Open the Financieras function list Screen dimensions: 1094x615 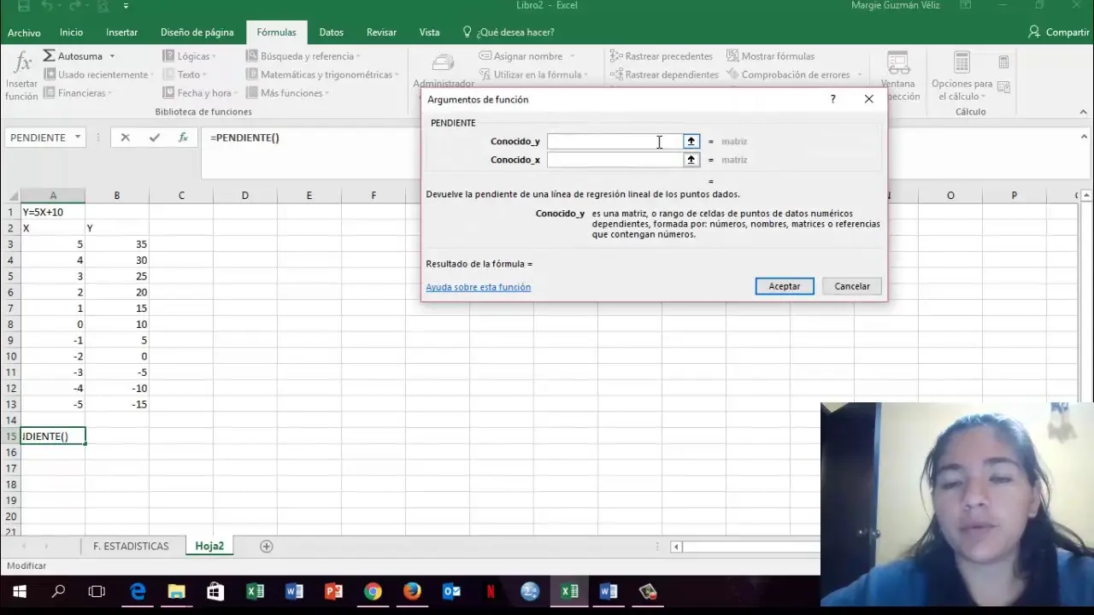(81, 93)
